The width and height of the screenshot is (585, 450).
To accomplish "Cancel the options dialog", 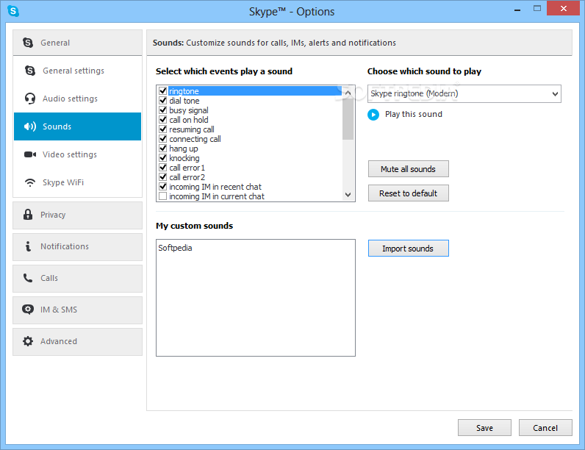I will click(545, 428).
